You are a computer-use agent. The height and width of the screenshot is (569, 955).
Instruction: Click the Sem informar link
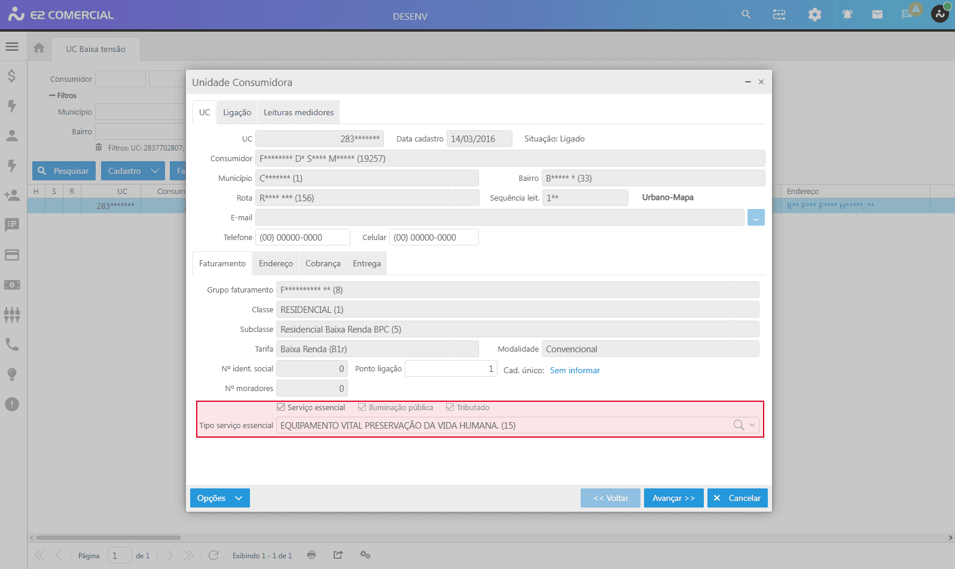pyautogui.click(x=575, y=370)
